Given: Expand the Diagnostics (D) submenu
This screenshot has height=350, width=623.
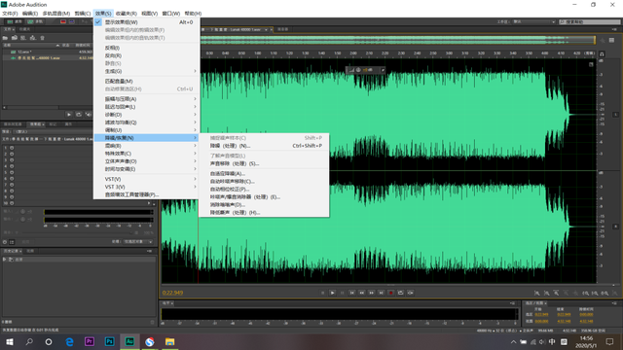Looking at the screenshot, I should pyautogui.click(x=146, y=115).
